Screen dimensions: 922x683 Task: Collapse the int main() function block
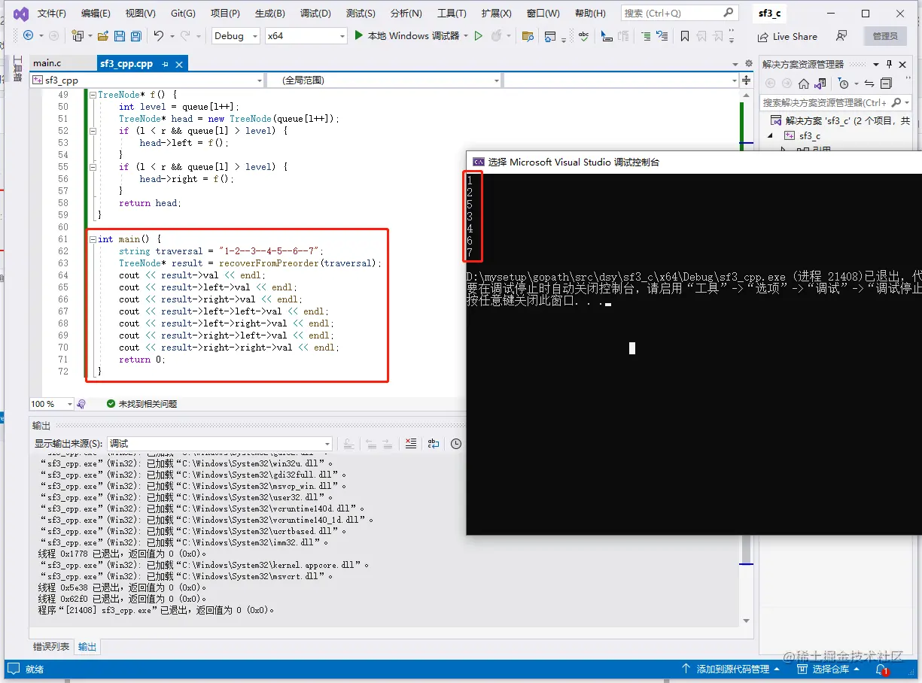(93, 239)
